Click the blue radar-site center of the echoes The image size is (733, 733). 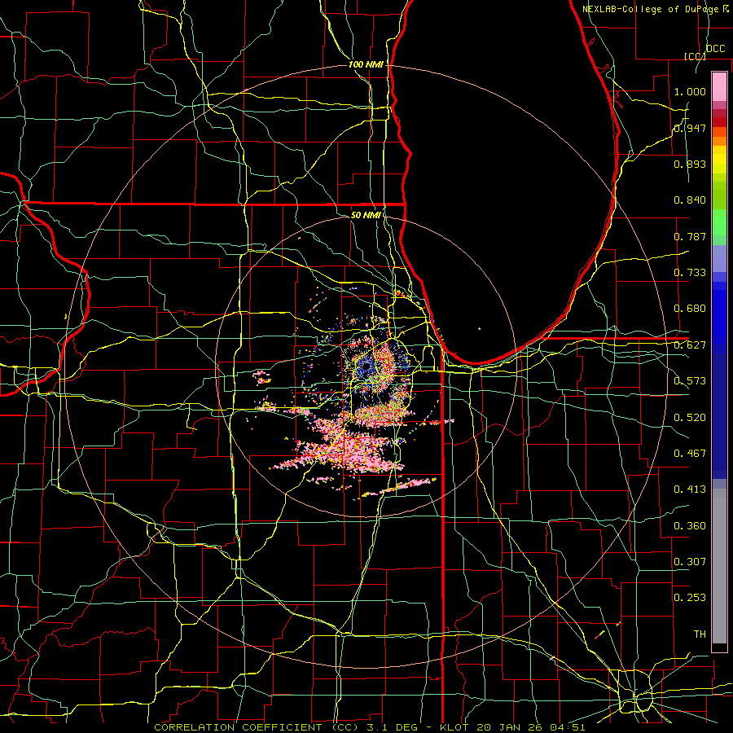coord(366,365)
